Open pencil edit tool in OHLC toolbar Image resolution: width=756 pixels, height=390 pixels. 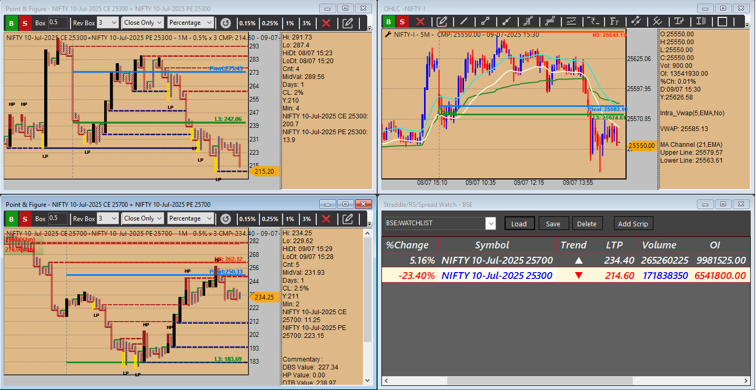pyautogui.click(x=442, y=22)
